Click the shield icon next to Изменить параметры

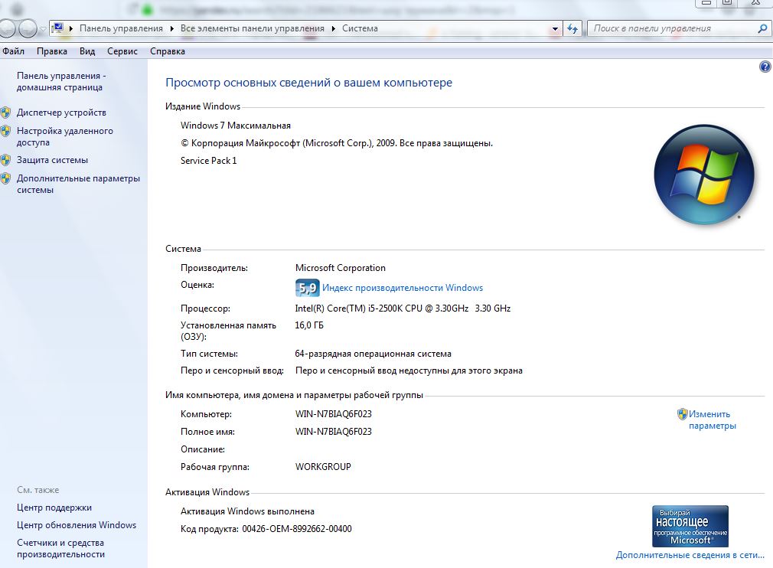(682, 413)
